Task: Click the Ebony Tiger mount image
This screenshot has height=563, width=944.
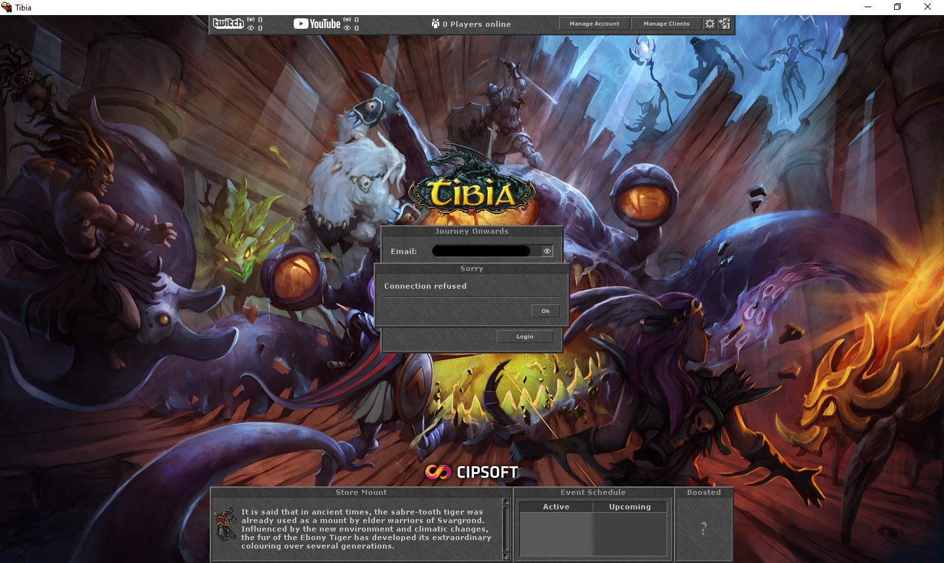Action: pos(226,524)
